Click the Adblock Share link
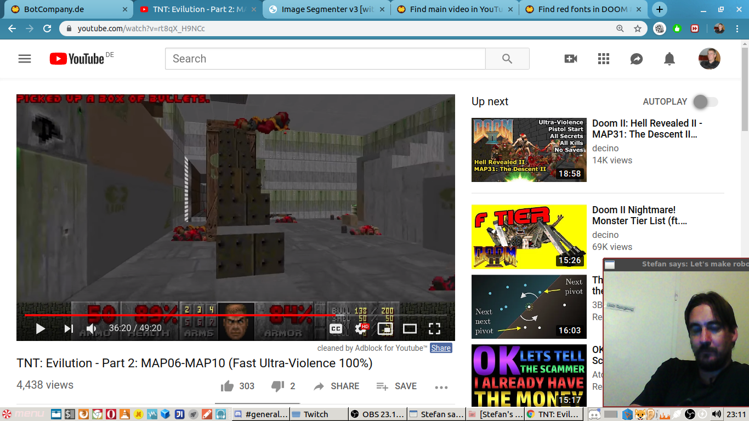Screen dimensions: 749x421 [x=441, y=348]
